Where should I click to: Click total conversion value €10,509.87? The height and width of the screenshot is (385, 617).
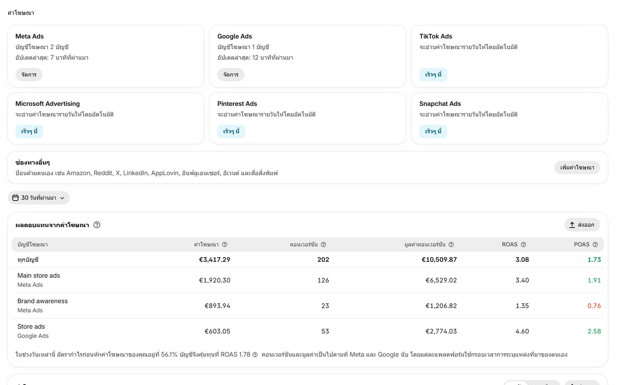439,260
